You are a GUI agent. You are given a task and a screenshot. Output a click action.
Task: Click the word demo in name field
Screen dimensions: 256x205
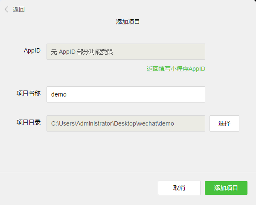click(59, 95)
